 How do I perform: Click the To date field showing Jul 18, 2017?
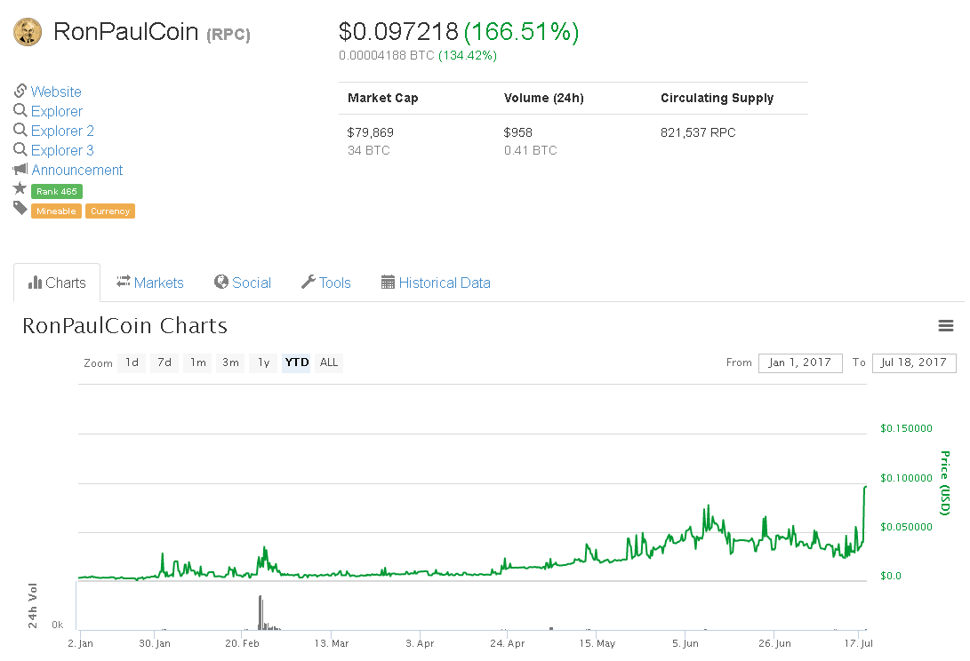pyautogui.click(x=914, y=362)
